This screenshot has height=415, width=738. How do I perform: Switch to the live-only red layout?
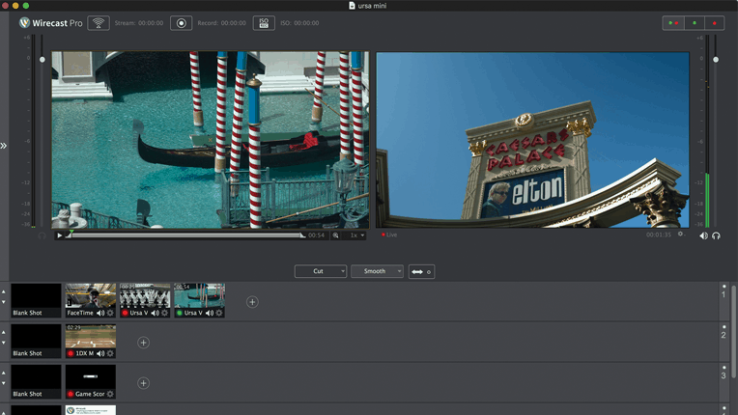[715, 23]
